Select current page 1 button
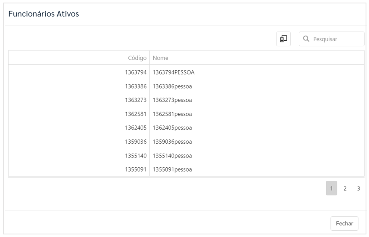Viewport: 369px width, 237px height. (331, 188)
